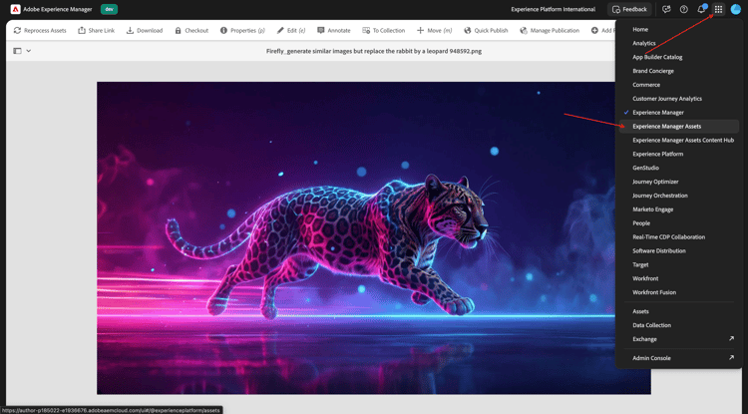
Task: Open Marketo Engage
Action: (x=652, y=208)
